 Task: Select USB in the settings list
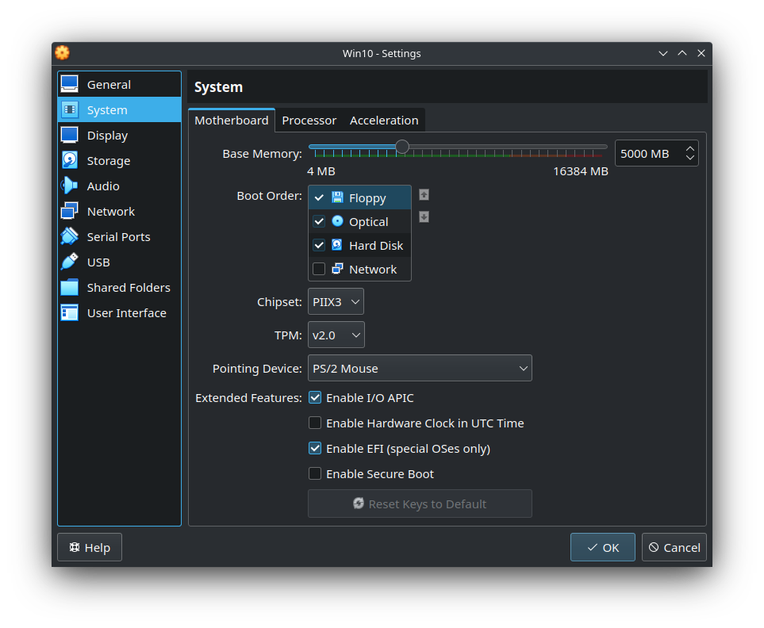tap(119, 262)
